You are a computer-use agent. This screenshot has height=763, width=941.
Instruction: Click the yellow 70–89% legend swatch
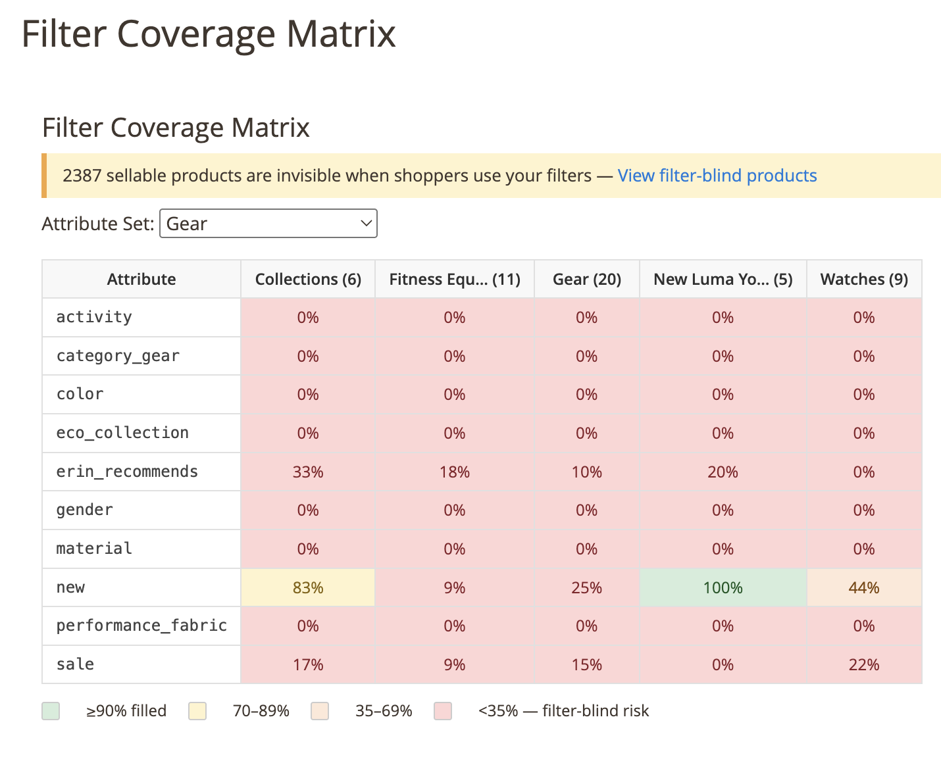pos(197,711)
